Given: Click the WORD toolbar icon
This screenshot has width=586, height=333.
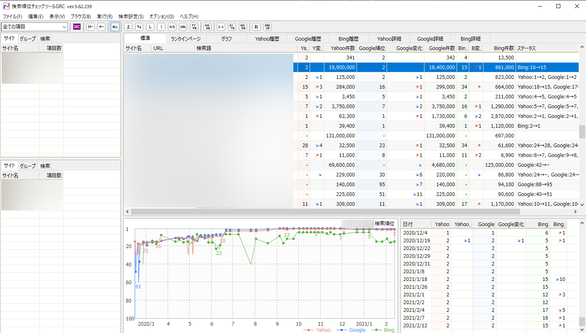Looking at the screenshot, I should coord(243,27).
